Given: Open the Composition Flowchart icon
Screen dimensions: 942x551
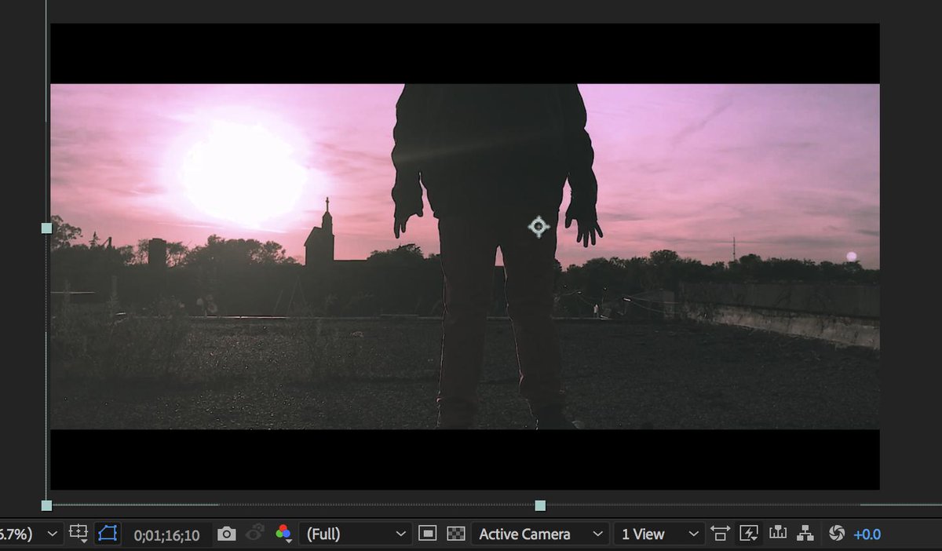Looking at the screenshot, I should (x=805, y=534).
